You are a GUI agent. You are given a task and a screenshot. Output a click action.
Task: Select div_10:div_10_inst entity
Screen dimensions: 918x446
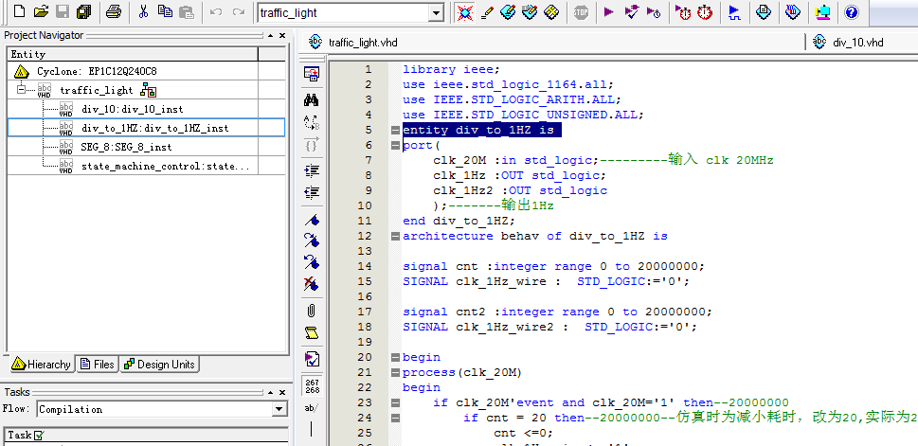(x=132, y=109)
